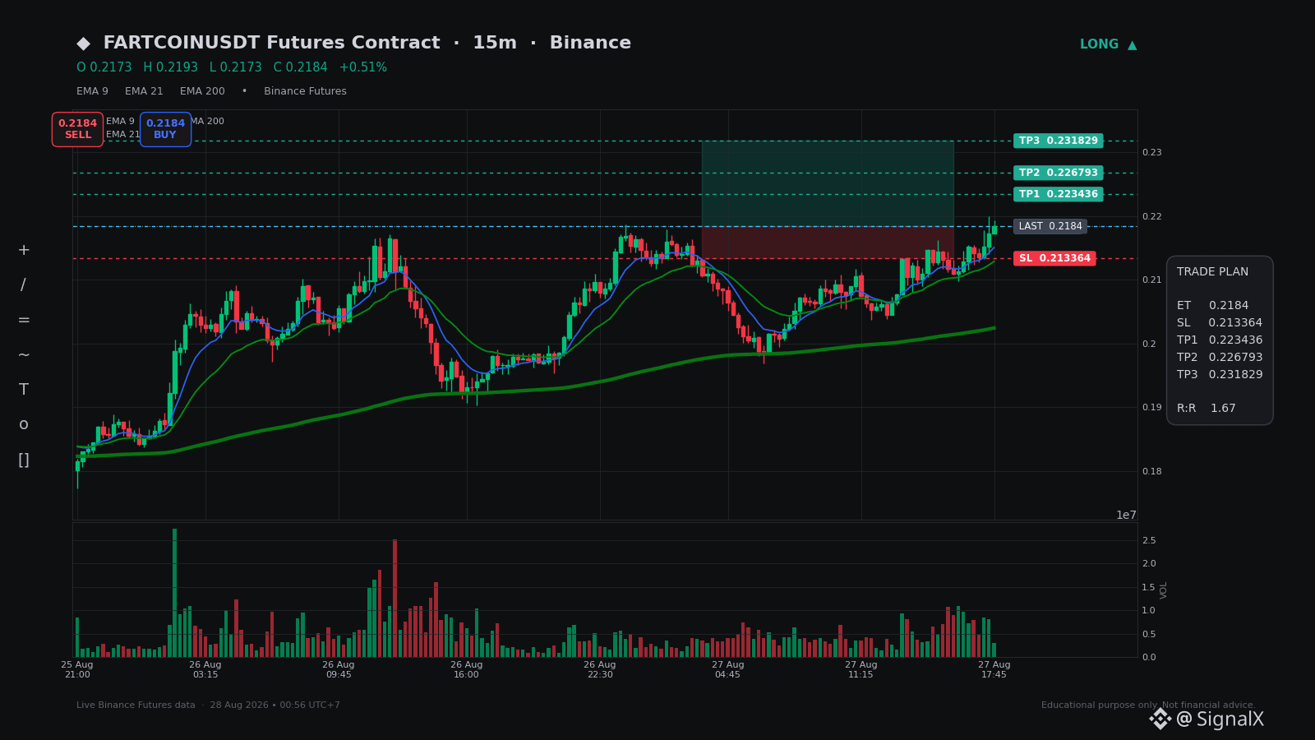The image size is (1315, 740).
Task: Click the LONG direction up-arrow icon
Action: click(x=1133, y=44)
